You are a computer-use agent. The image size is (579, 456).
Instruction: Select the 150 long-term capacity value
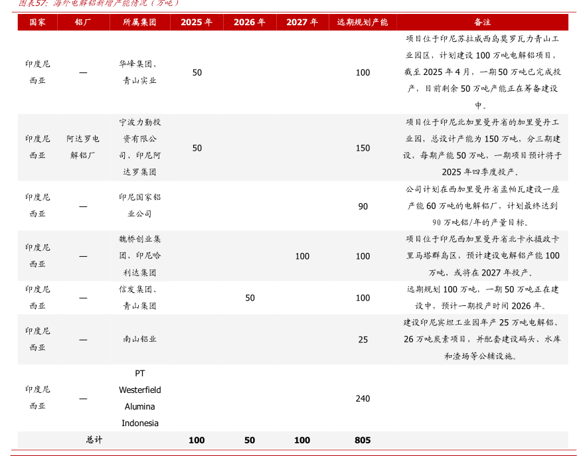(363, 148)
